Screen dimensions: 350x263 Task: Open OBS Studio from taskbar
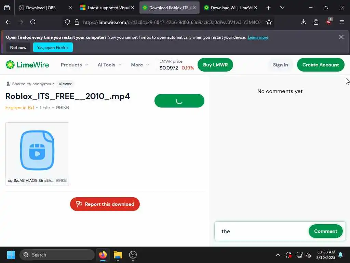(x=133, y=255)
